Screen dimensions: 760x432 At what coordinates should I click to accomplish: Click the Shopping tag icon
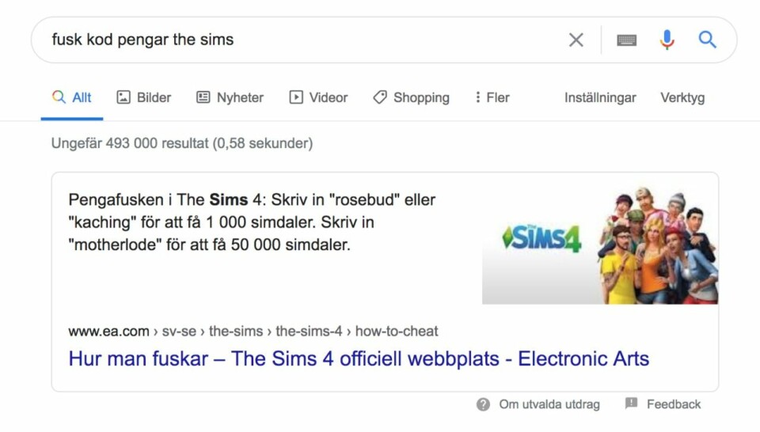380,97
